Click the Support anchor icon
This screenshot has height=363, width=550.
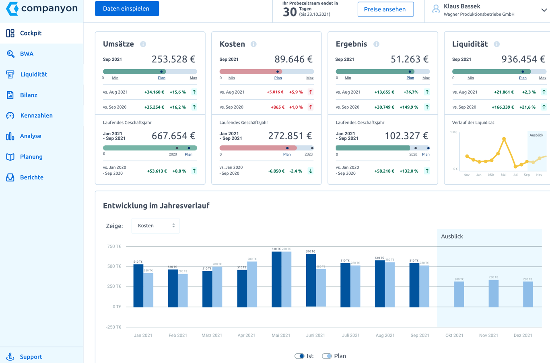(x=10, y=357)
